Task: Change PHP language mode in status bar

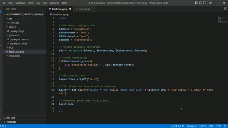Action: pos(218,126)
